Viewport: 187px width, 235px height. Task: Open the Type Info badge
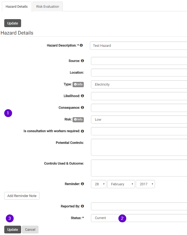pyautogui.click(x=78, y=84)
